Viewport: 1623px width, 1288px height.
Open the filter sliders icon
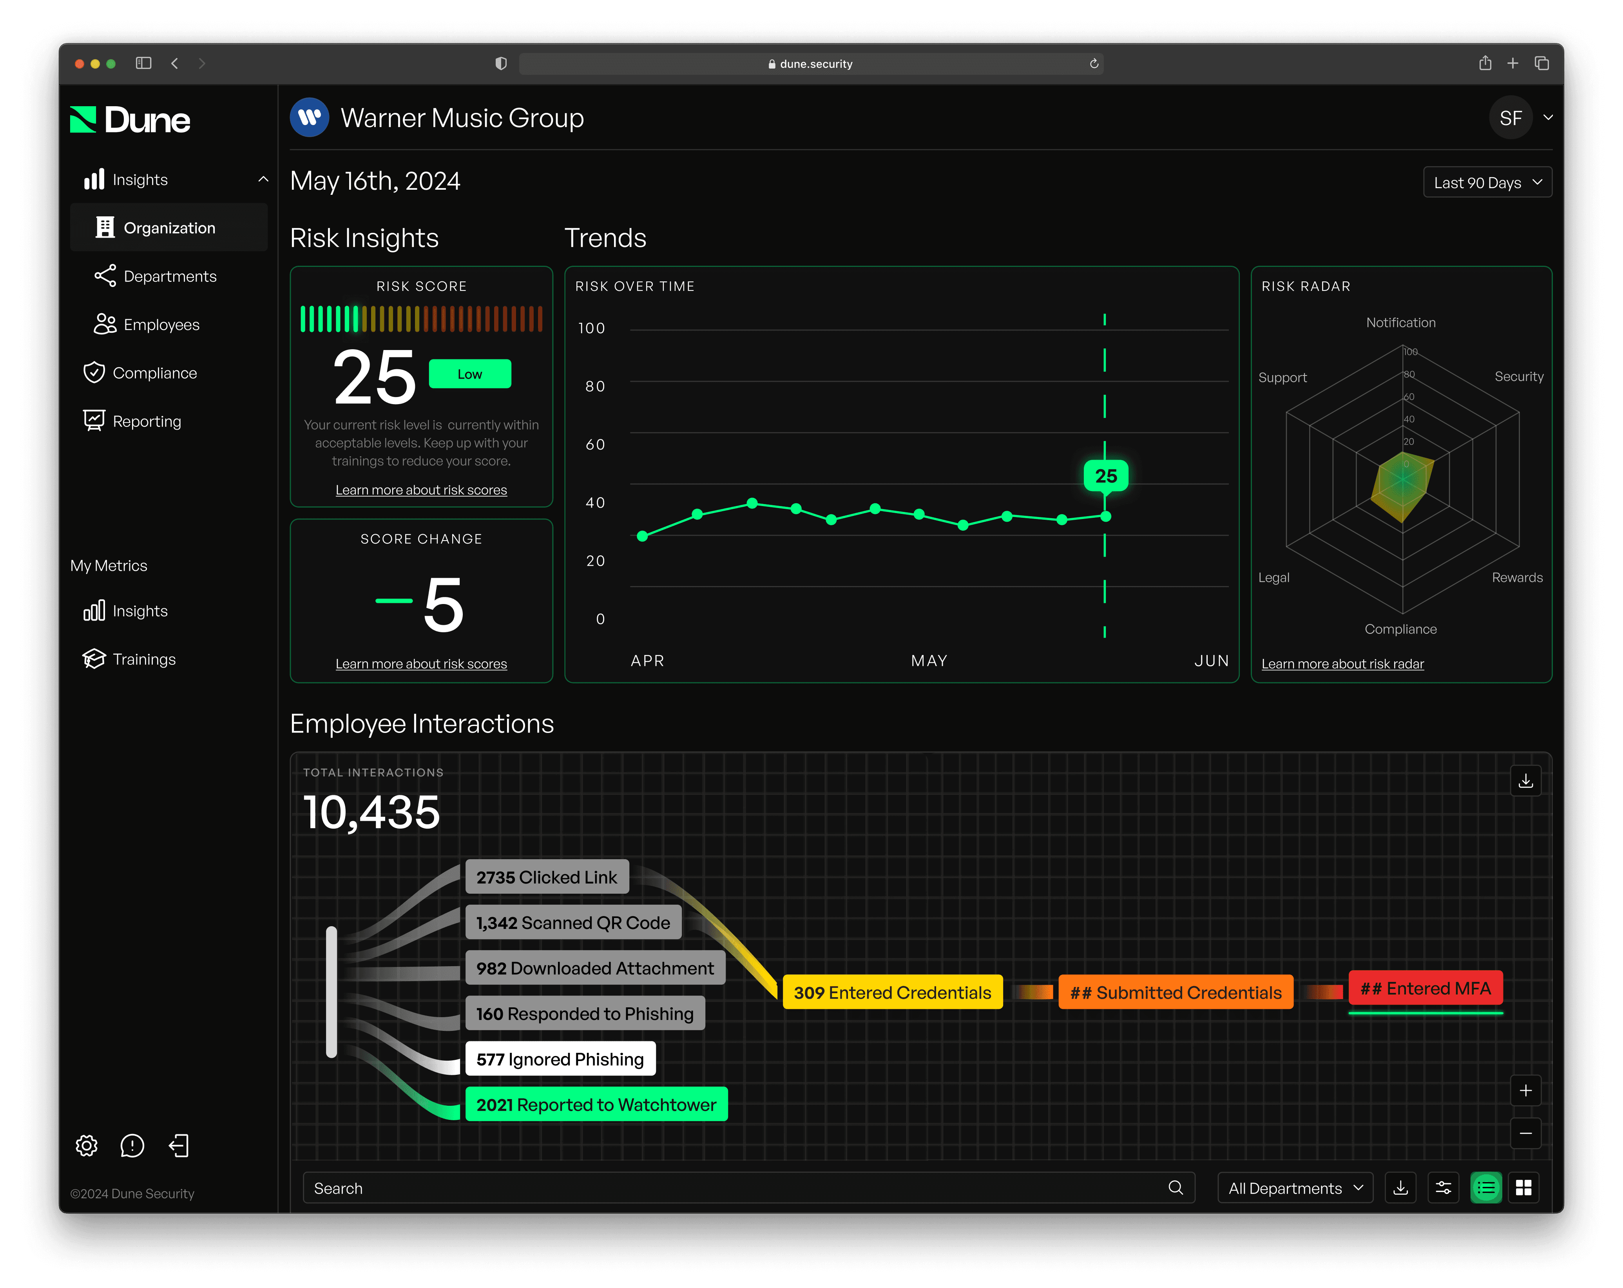1443,1188
